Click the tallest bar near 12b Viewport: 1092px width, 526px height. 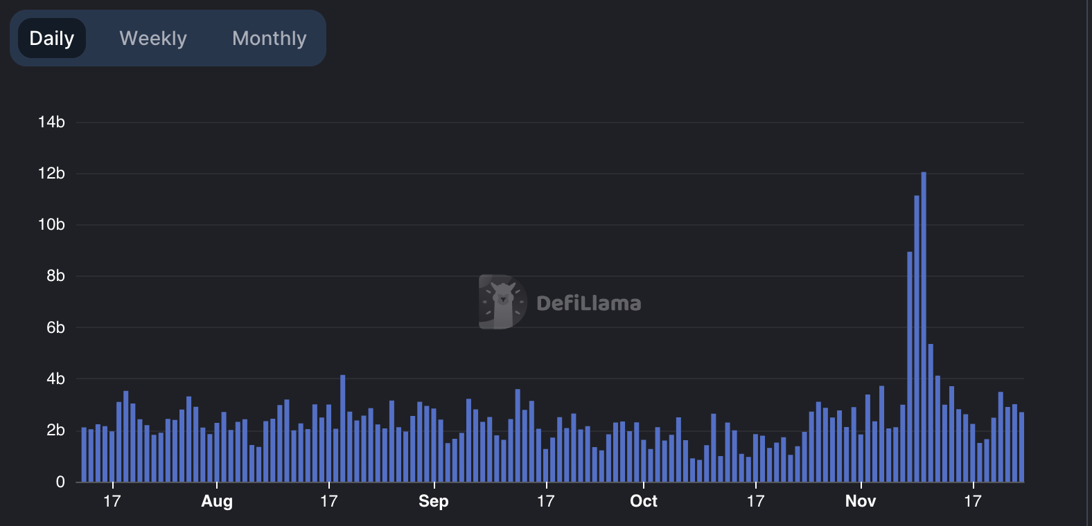click(924, 327)
